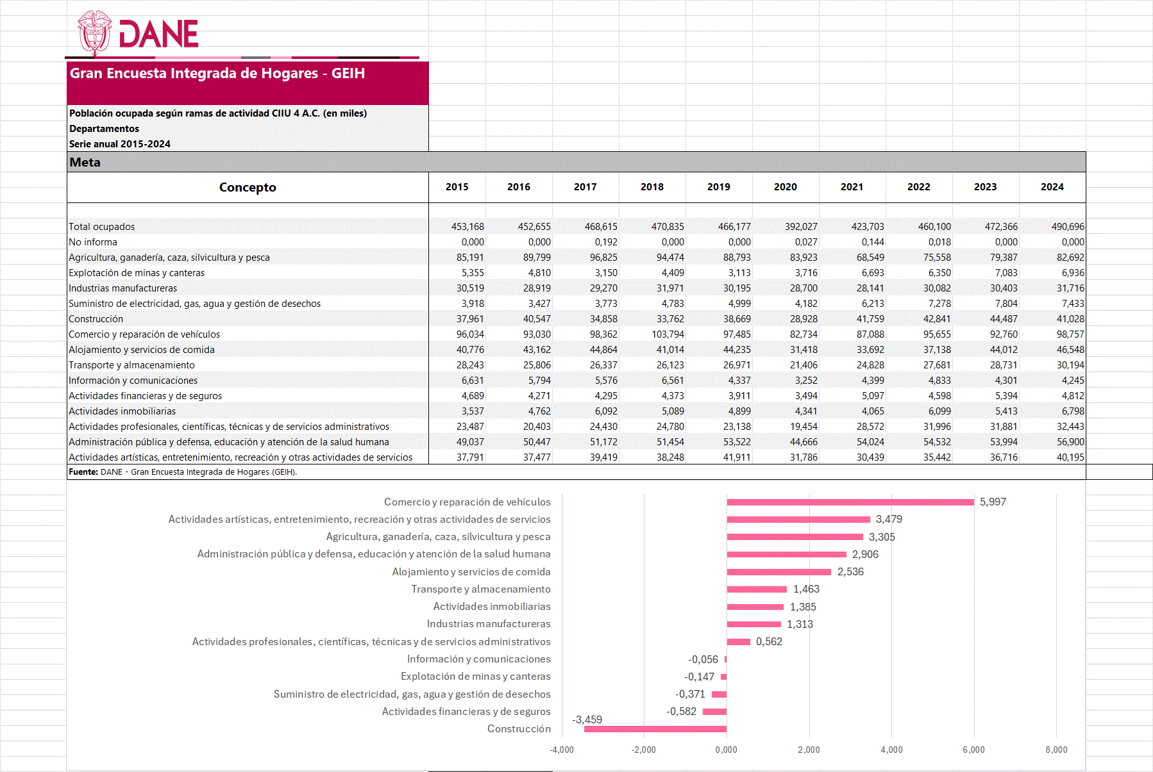Image resolution: width=1153 pixels, height=772 pixels.
Task: Click the Fuente DANE source note
Action: click(183, 472)
